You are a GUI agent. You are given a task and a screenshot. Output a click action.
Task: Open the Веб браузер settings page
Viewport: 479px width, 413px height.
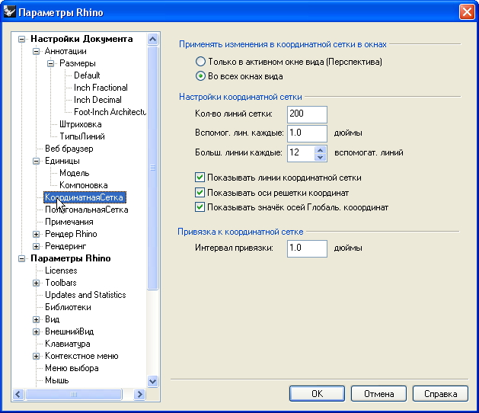coord(69,149)
